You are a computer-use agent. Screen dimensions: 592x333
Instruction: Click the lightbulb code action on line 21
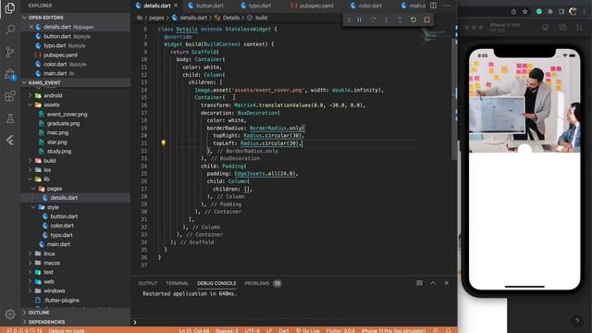tap(164, 142)
